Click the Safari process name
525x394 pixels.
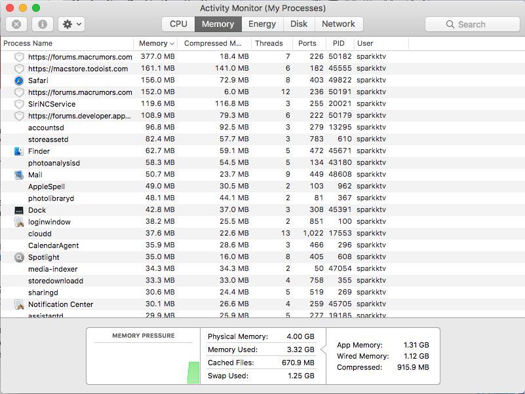(38, 81)
